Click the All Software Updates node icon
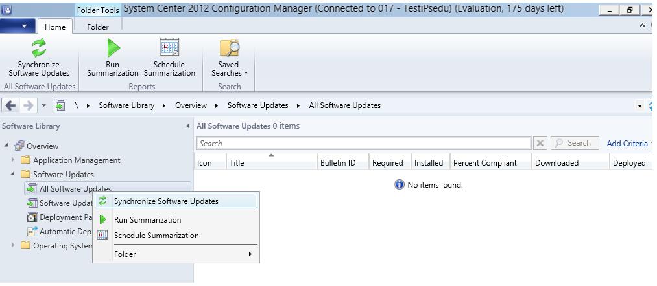This screenshot has width=657, height=286. point(32,188)
